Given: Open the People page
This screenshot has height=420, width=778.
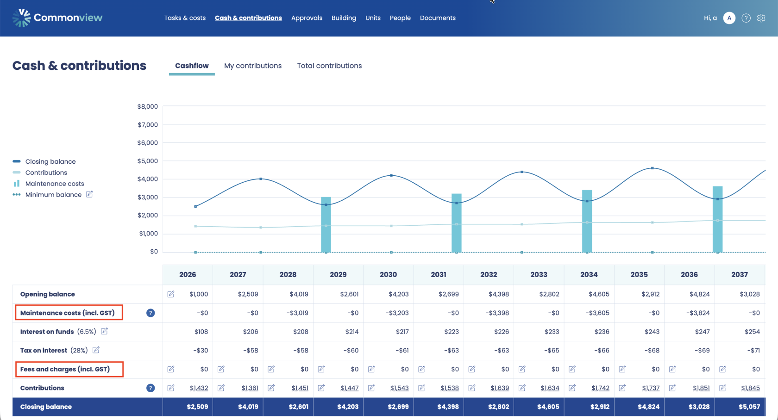Looking at the screenshot, I should click(400, 18).
